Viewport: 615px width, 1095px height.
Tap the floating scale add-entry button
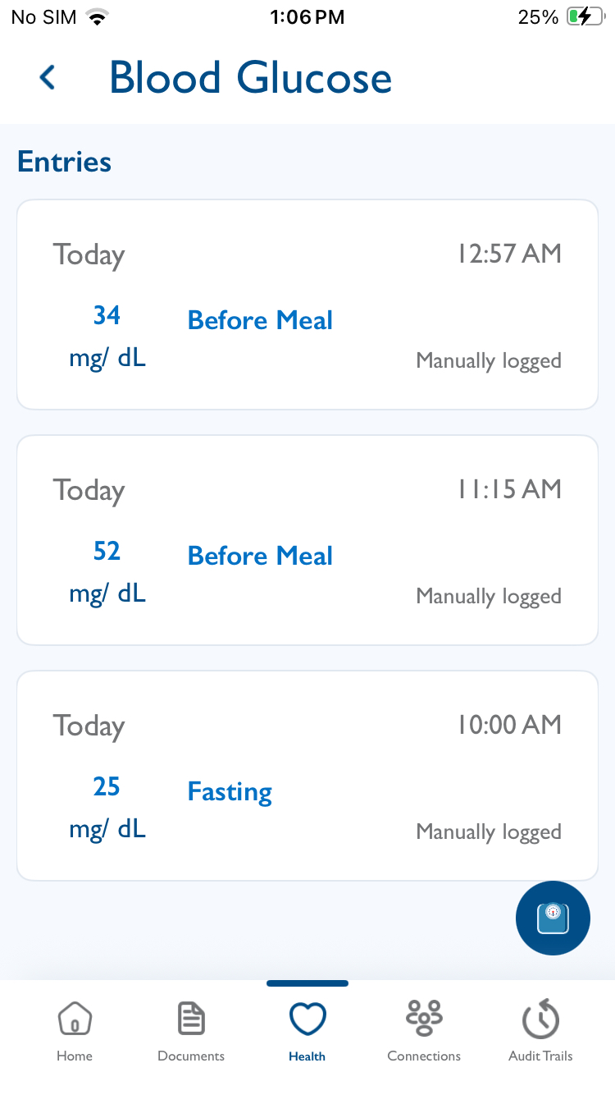coord(553,918)
